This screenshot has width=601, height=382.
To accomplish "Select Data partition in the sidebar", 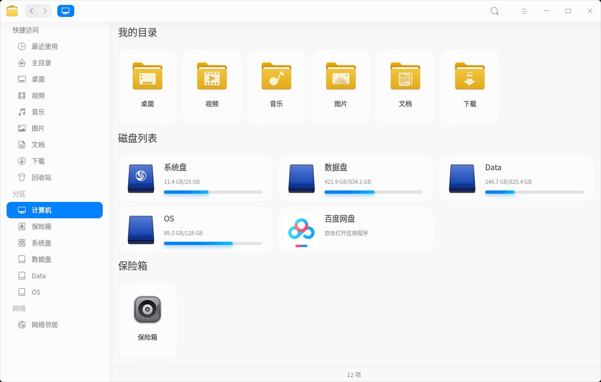I will [55, 276].
